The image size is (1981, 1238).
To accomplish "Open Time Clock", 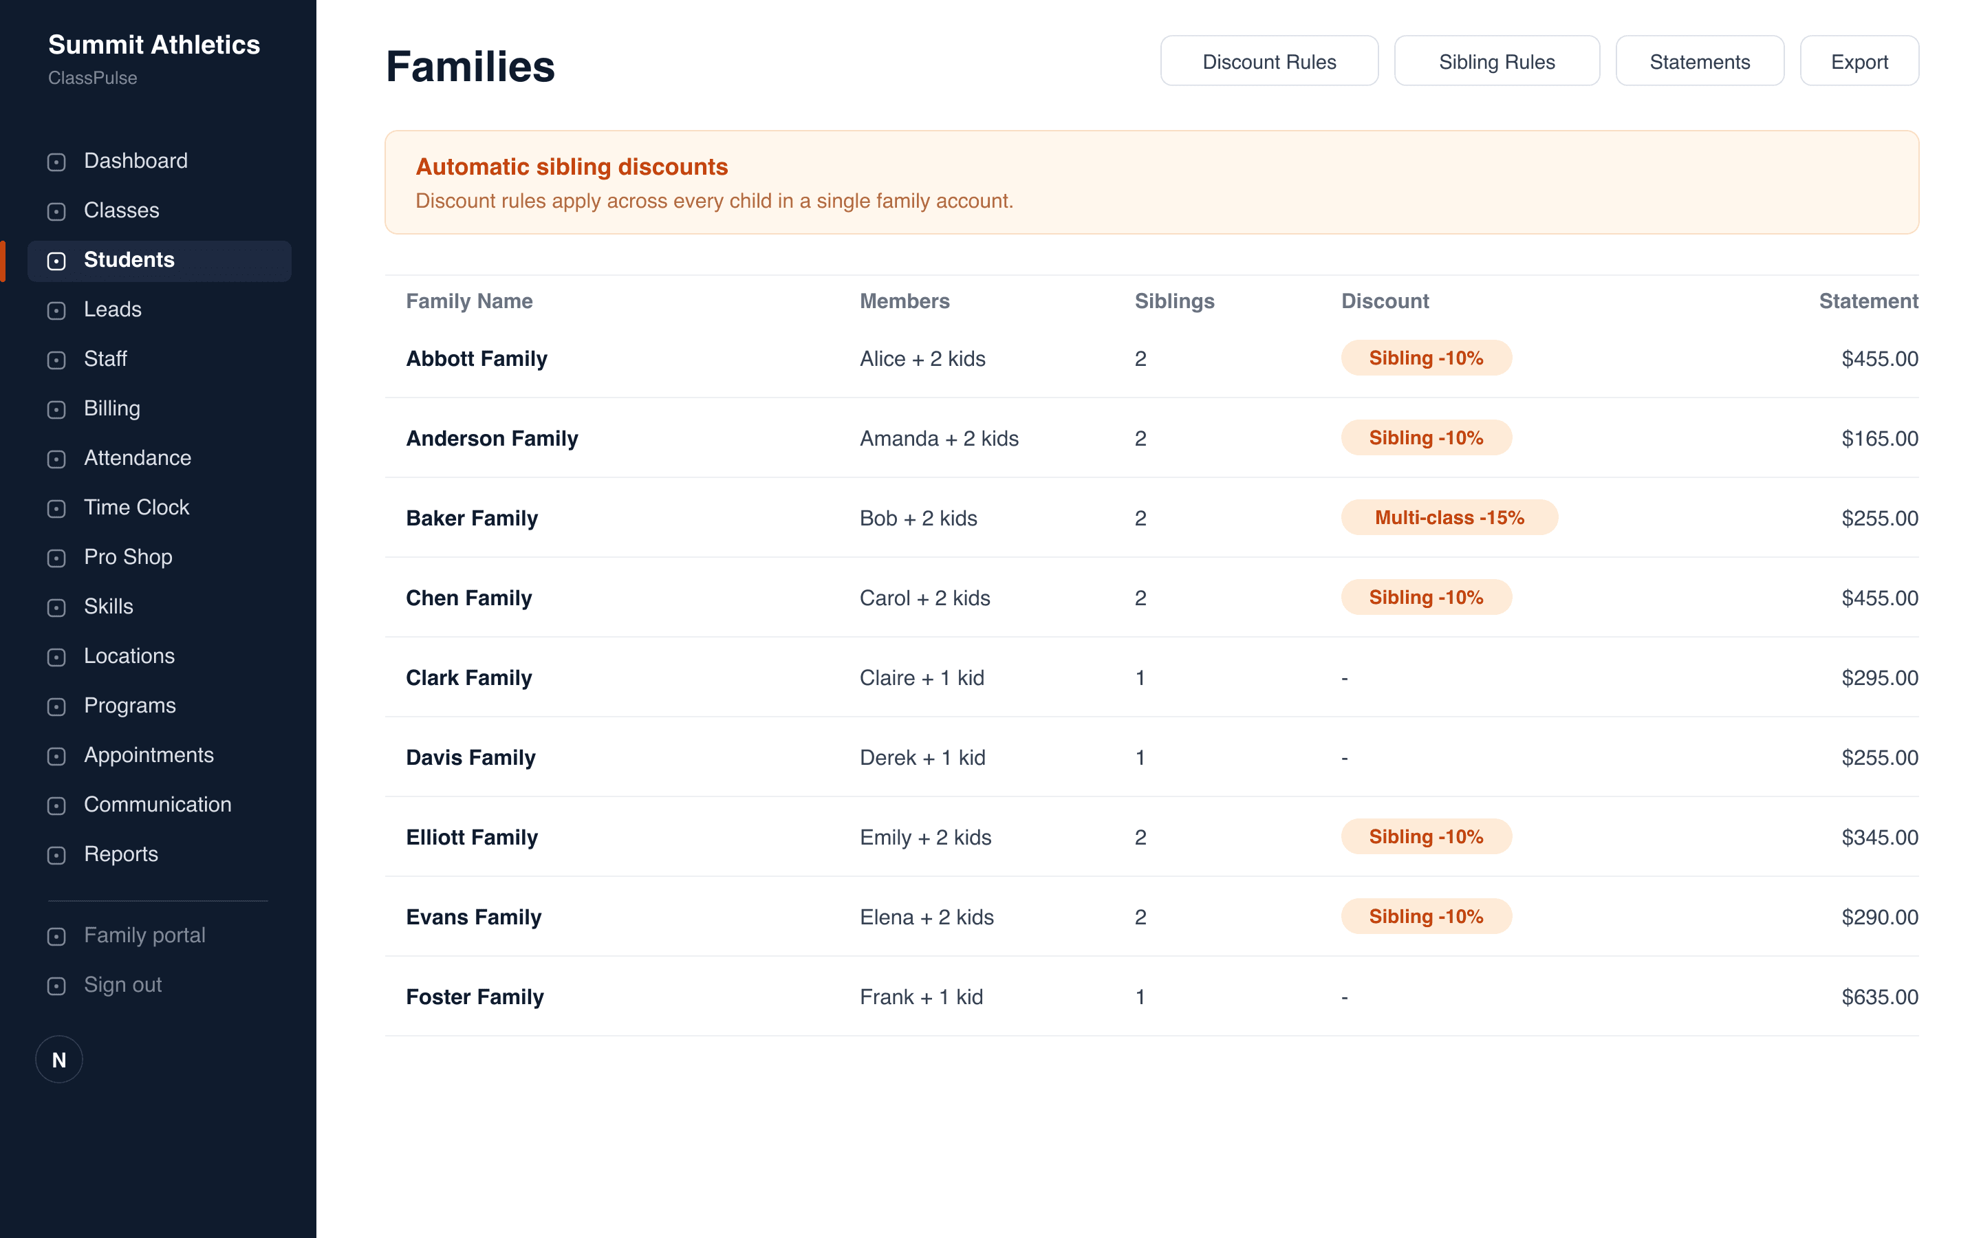I will (160, 508).
